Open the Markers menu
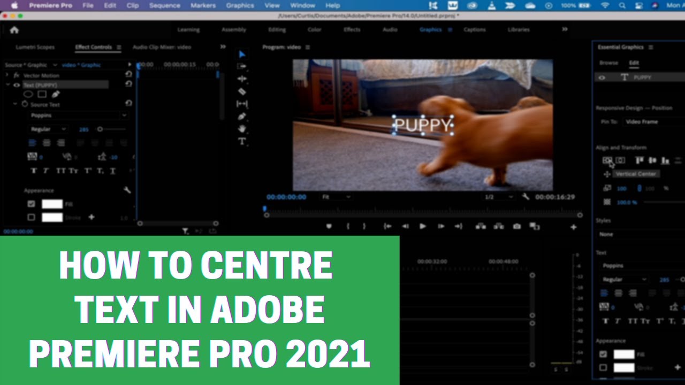The width and height of the screenshot is (685, 385). (x=202, y=5)
